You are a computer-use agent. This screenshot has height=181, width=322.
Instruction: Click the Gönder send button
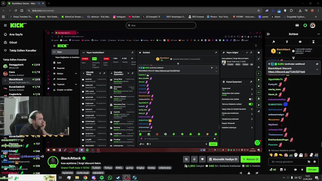(312, 170)
